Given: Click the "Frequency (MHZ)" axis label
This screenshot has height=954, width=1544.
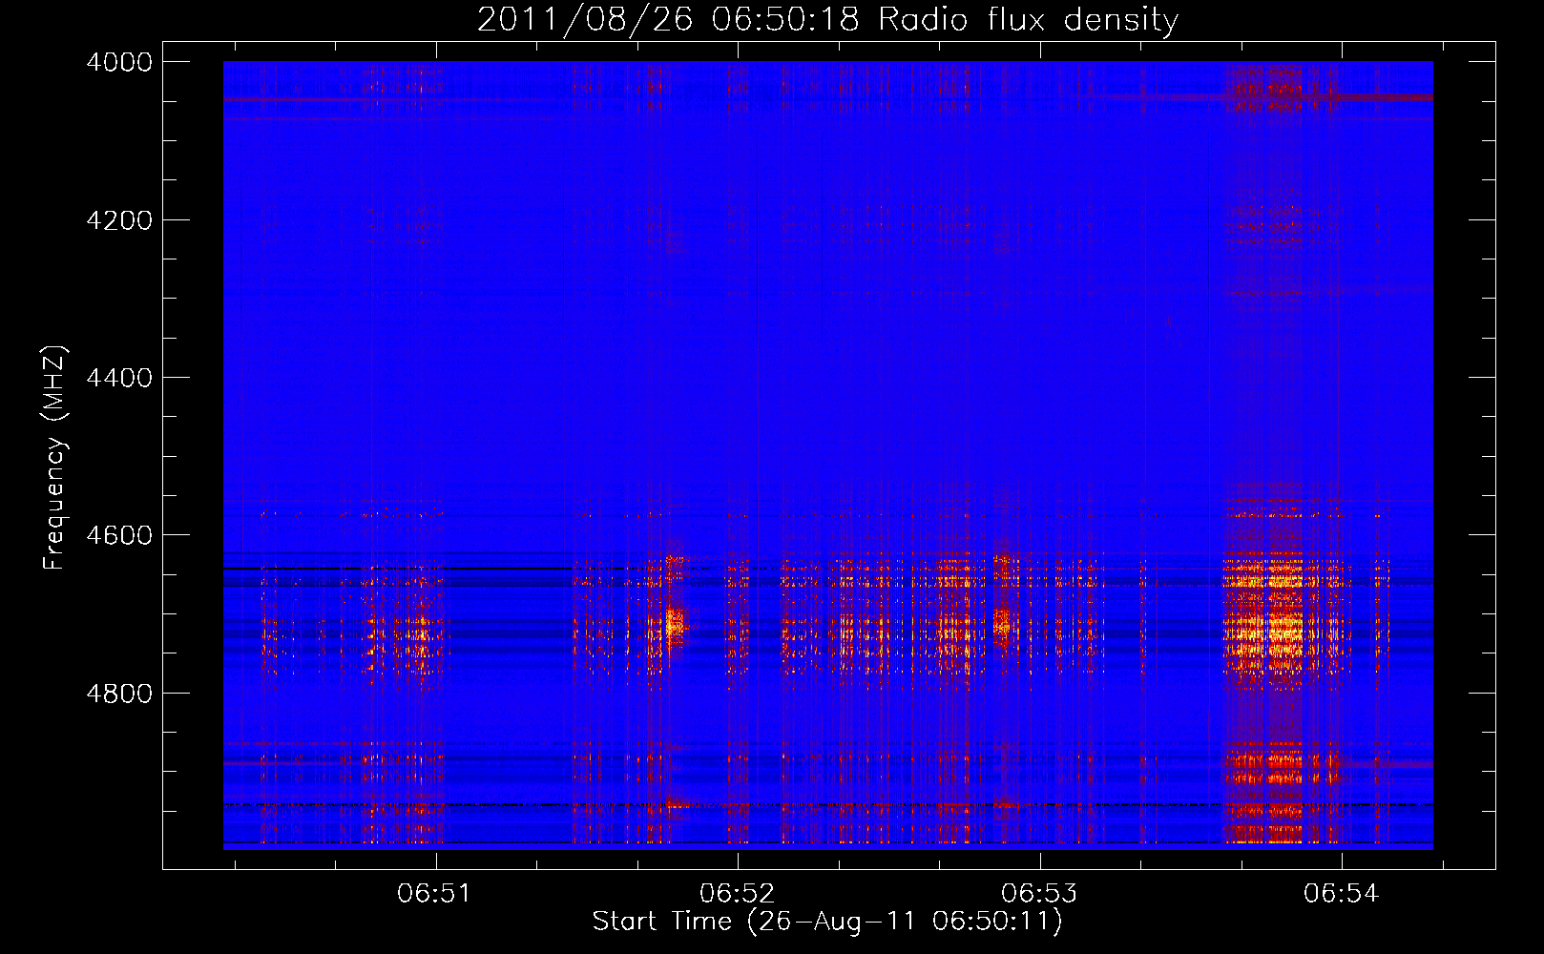Looking at the screenshot, I should 55,458.
